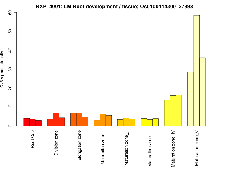Click the 'Division zone' x-axis label

click(56, 143)
